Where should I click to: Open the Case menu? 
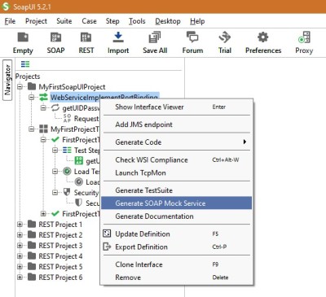[89, 21]
